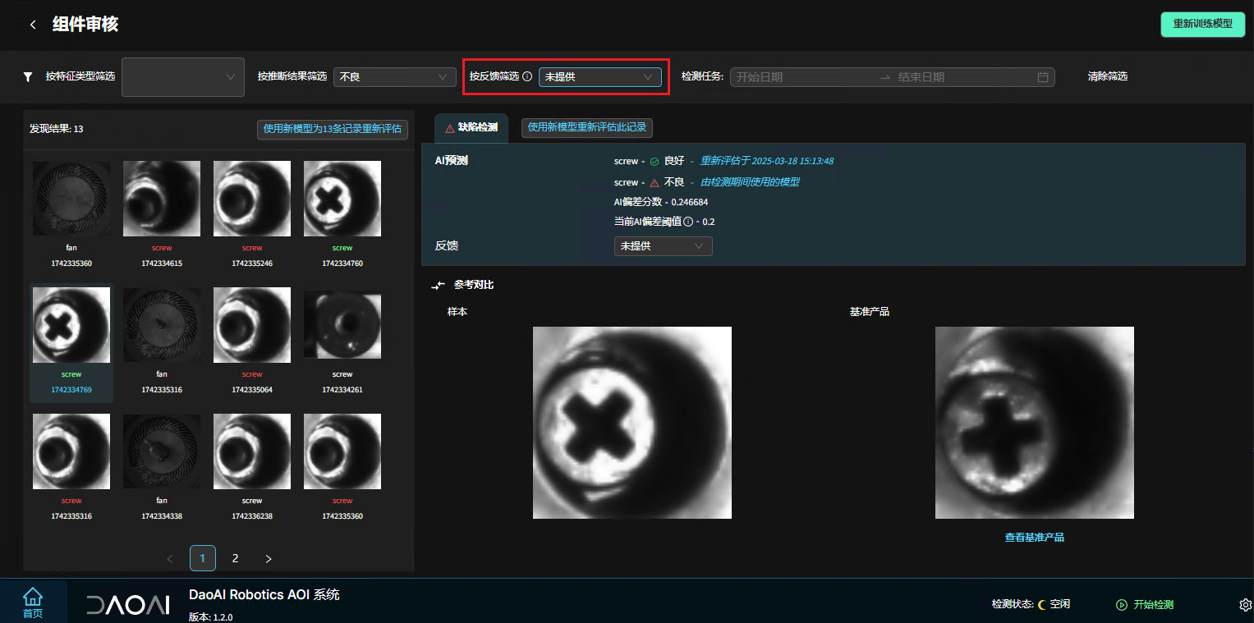
Task: Select page 2 in pagination
Action: pyautogui.click(x=235, y=558)
